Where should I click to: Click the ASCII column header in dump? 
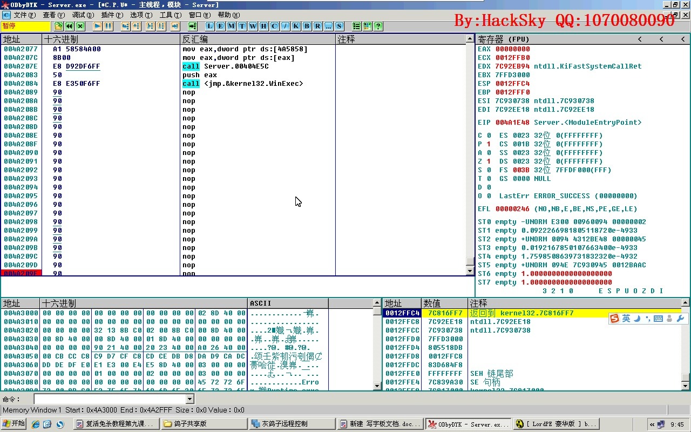(x=288, y=303)
